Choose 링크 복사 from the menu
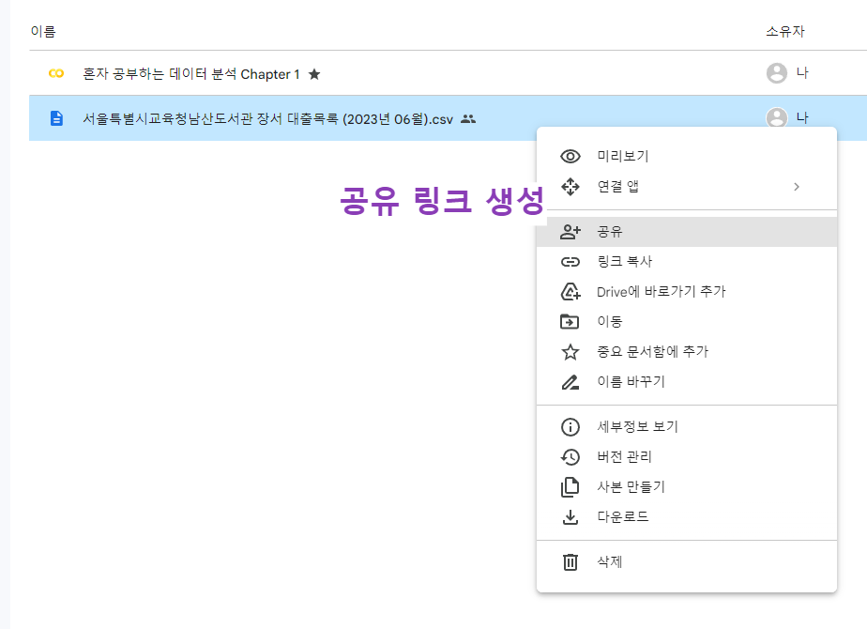This screenshot has width=867, height=629. tap(687, 262)
